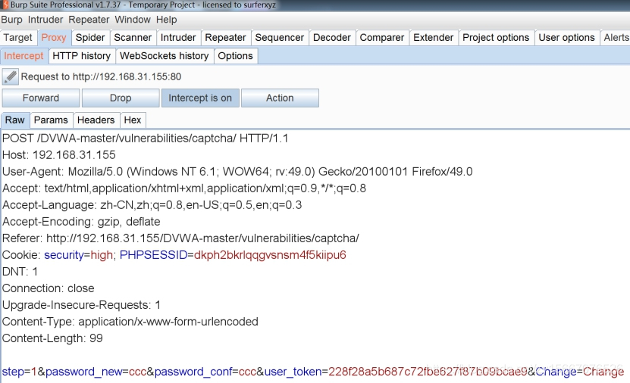Switch to the Extender tab

[x=434, y=38]
